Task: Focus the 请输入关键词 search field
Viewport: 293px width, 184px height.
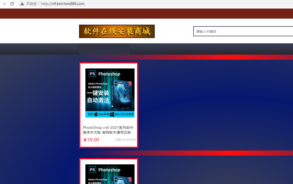Action: [x=242, y=31]
